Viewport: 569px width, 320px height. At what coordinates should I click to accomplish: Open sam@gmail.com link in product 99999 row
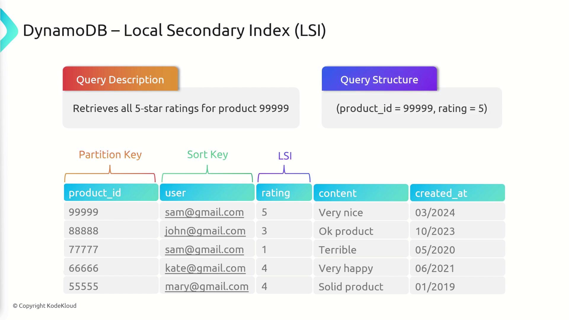[204, 212]
